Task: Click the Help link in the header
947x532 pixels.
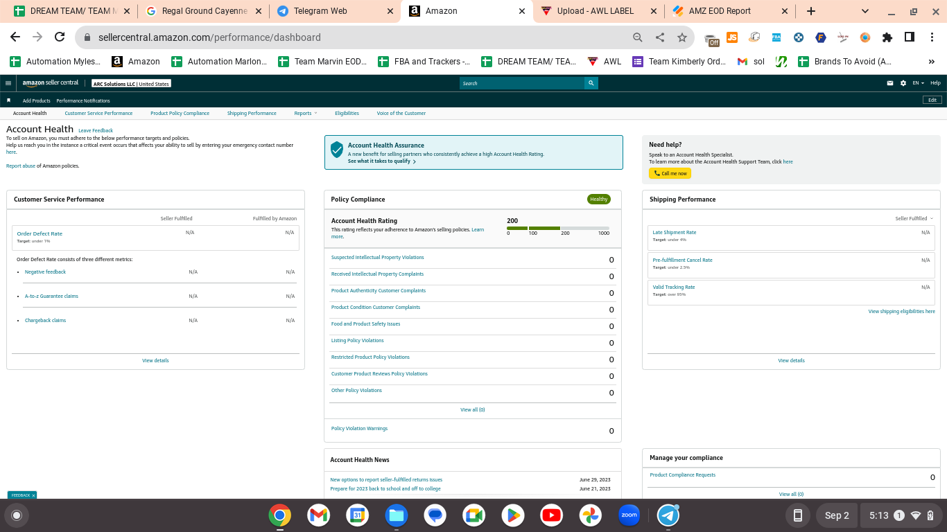Action: 935,83
